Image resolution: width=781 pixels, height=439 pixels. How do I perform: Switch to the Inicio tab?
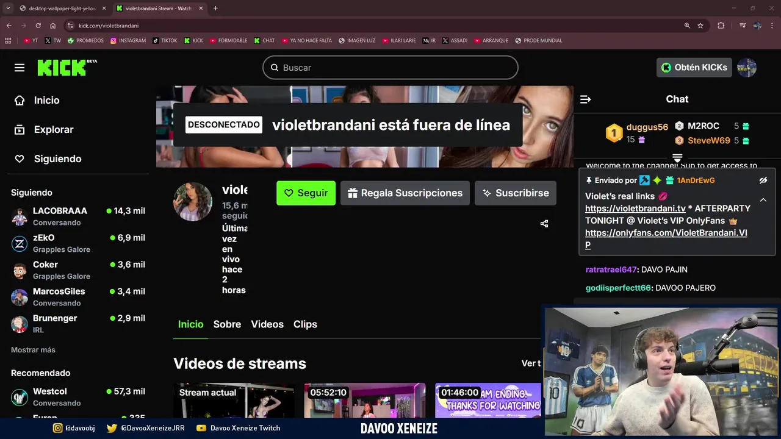point(190,324)
